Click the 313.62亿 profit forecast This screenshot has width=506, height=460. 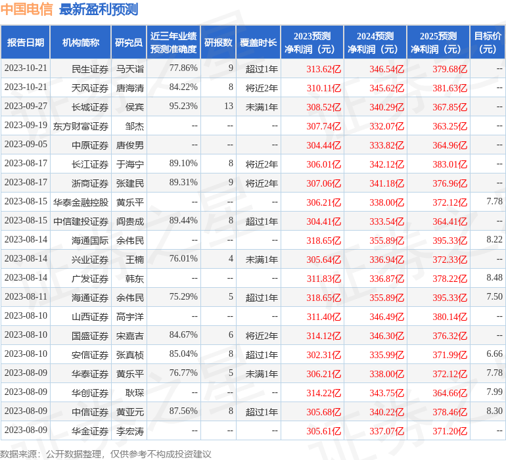[x=324, y=69]
